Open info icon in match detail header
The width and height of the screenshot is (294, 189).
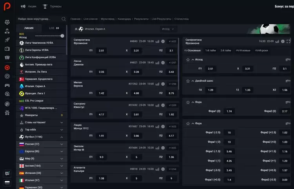[x=283, y=41]
